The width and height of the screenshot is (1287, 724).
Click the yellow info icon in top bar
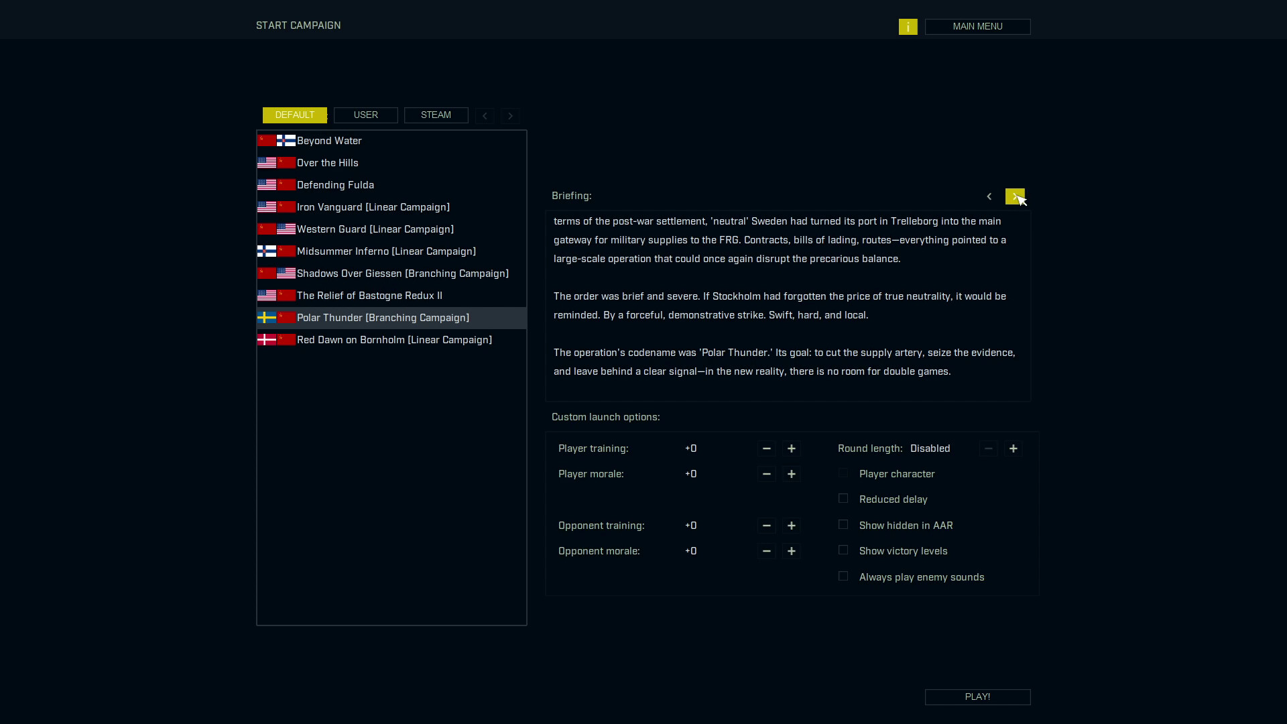tap(908, 27)
